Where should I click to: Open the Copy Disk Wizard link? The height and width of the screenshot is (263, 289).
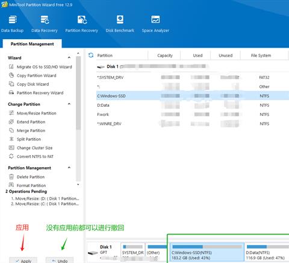[x=33, y=84]
